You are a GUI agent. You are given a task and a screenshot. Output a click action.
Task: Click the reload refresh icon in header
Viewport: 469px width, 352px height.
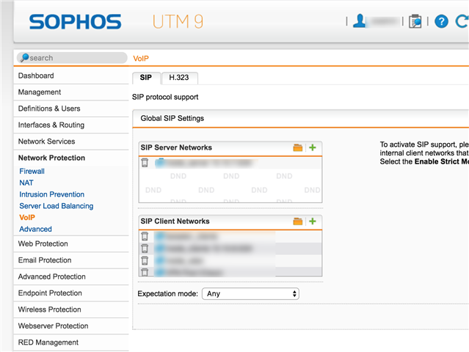462,21
